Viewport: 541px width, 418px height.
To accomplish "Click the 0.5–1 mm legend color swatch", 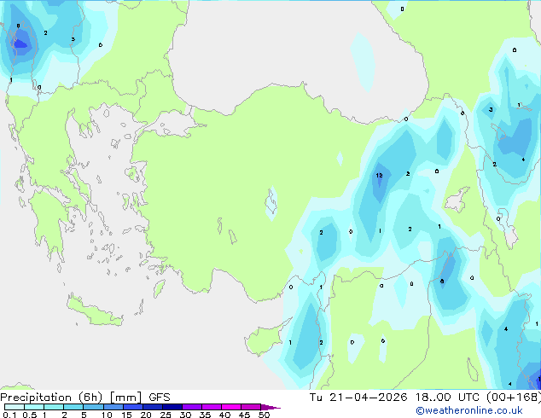I will pyautogui.click(x=34, y=407).
